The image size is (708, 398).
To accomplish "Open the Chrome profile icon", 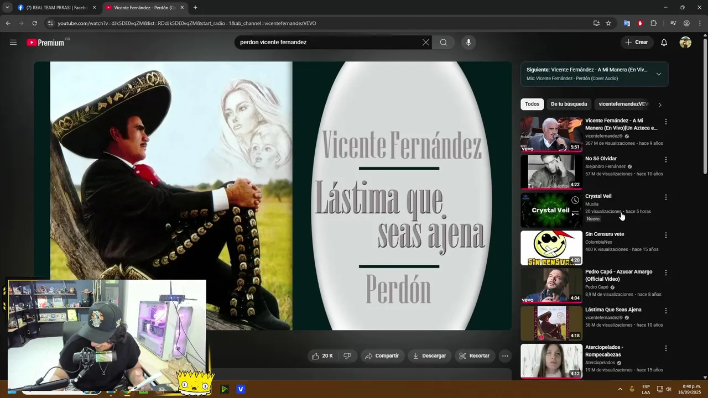I will click(686, 23).
